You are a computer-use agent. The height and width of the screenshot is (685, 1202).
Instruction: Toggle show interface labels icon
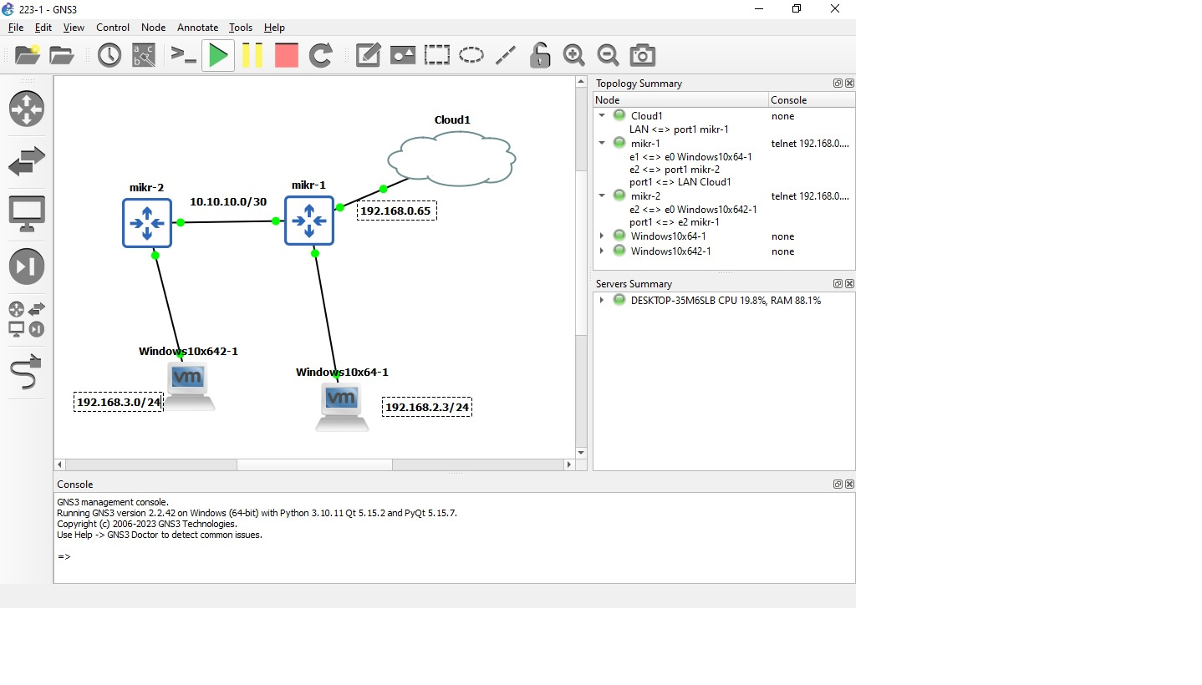144,56
